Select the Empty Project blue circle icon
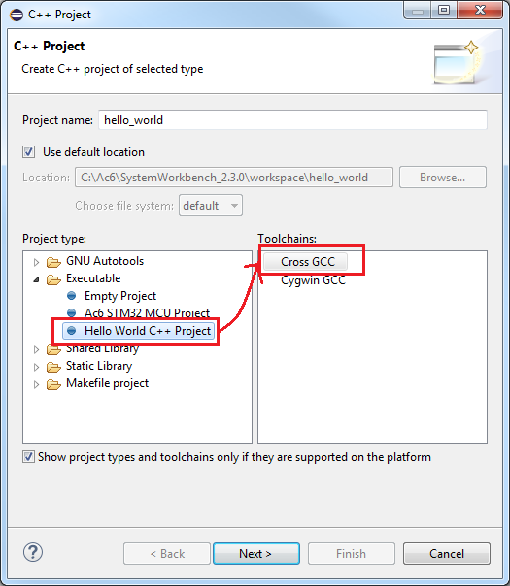The height and width of the screenshot is (586, 510). (72, 296)
